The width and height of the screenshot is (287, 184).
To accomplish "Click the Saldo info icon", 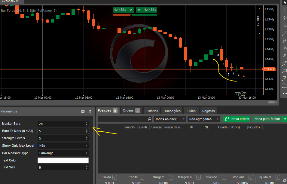I will (x=115, y=177).
